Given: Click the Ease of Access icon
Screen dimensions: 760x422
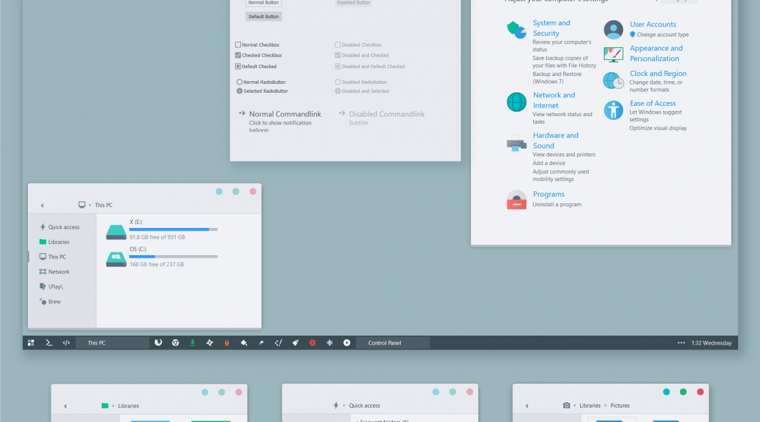Looking at the screenshot, I should click(x=613, y=110).
